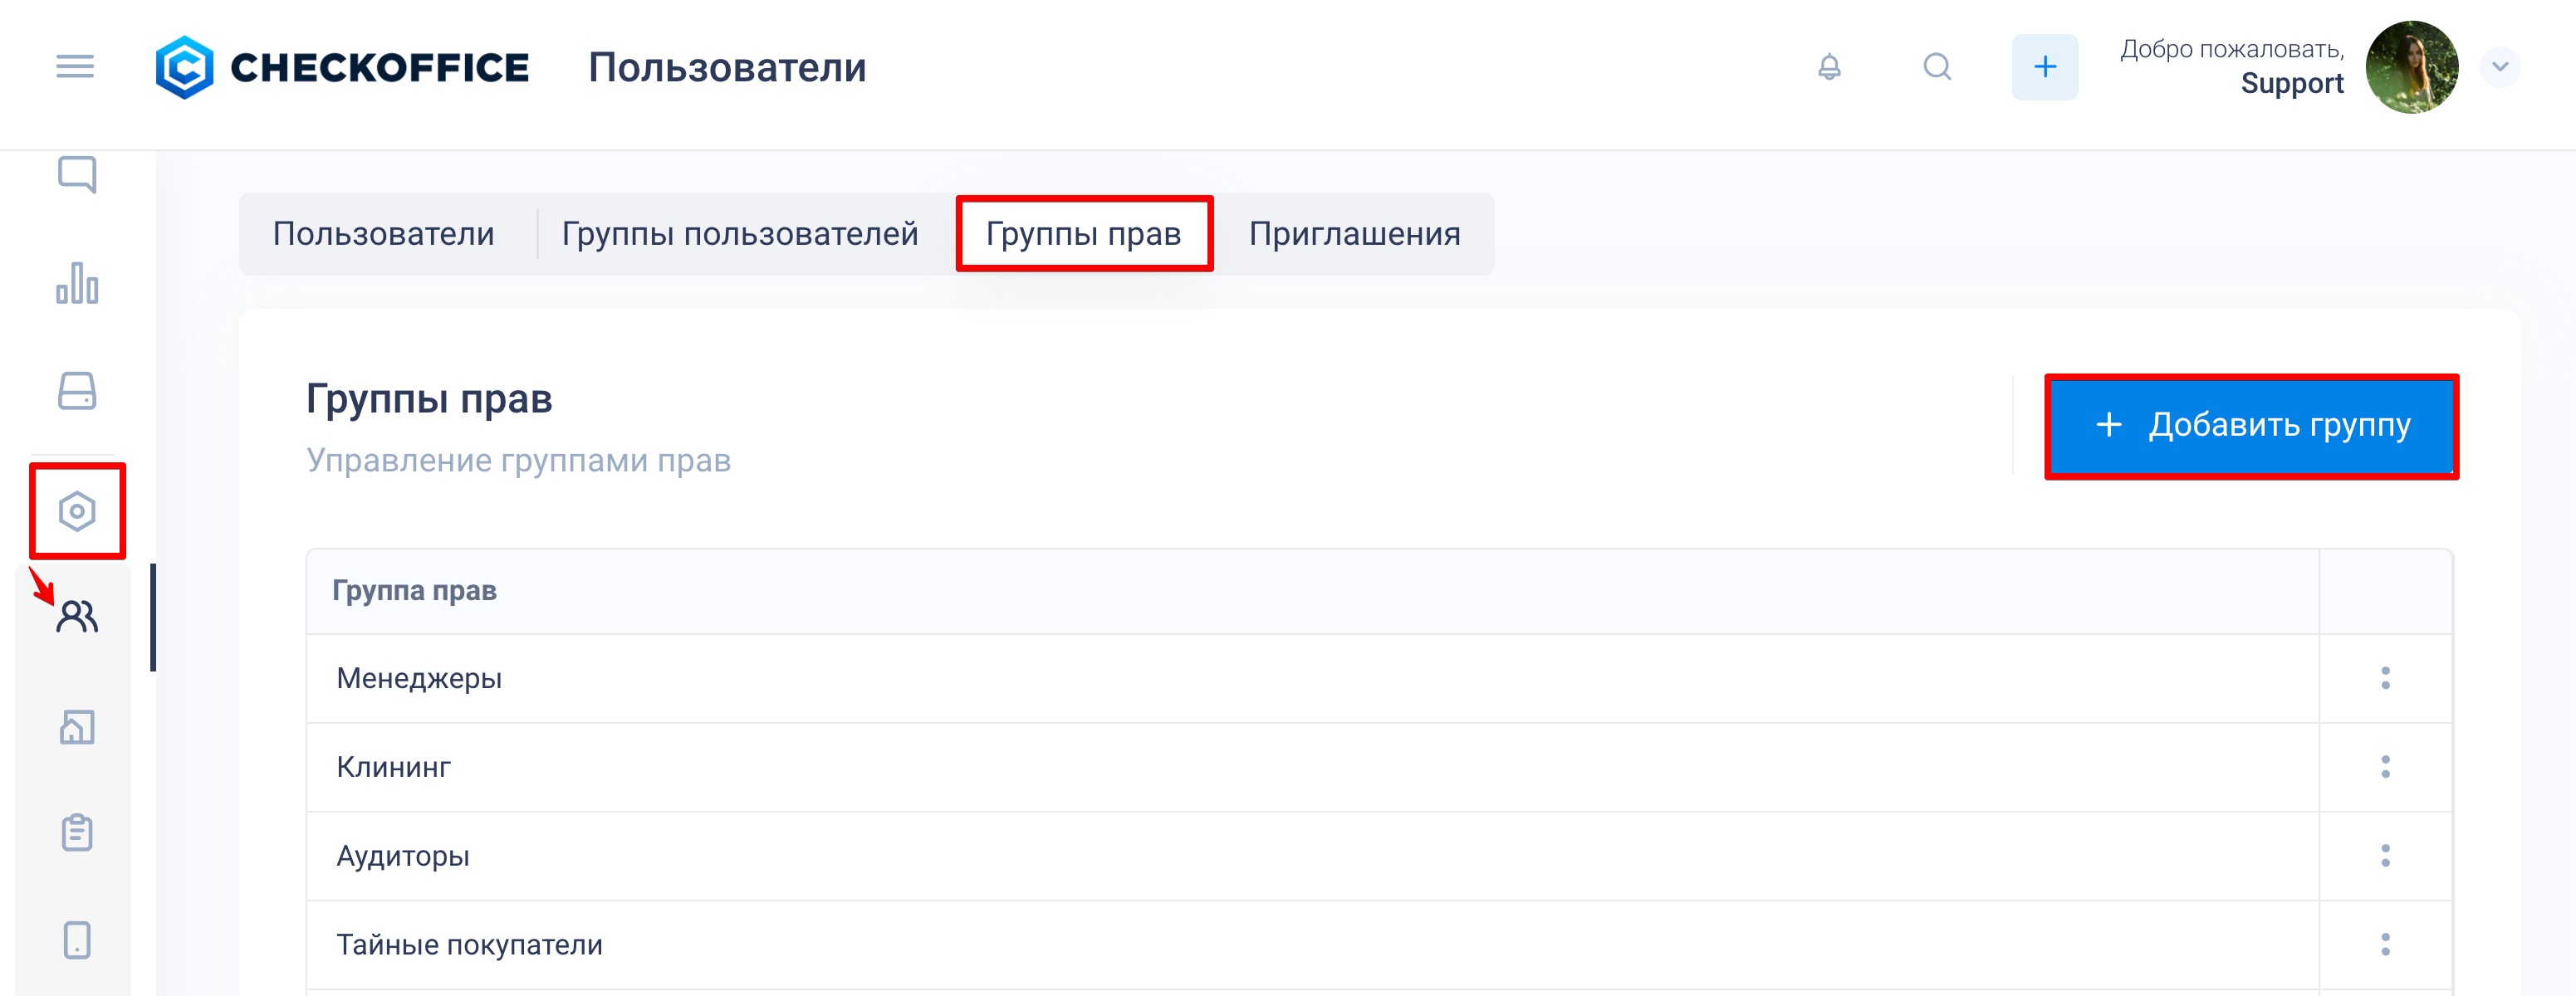Screen dimensions: 2576x996
Task: Open the building objects sidebar icon
Action: point(77,726)
